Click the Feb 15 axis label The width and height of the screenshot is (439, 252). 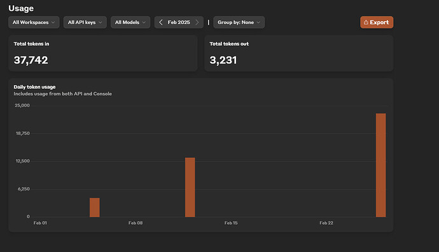(231, 223)
